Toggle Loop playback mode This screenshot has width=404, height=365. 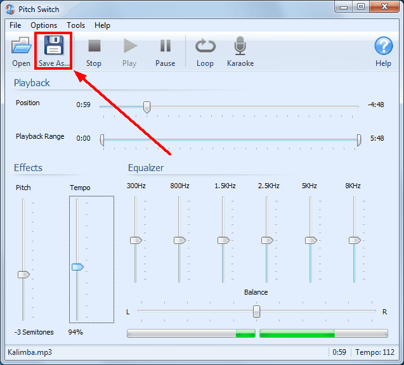(205, 52)
